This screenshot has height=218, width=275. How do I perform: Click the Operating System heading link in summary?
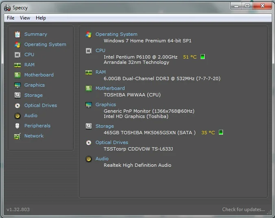pyautogui.click(x=116, y=35)
